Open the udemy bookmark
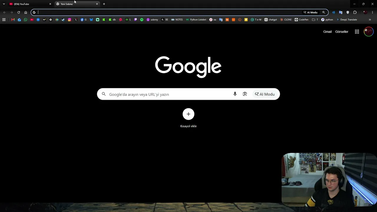377x212 pixels. pos(152,20)
